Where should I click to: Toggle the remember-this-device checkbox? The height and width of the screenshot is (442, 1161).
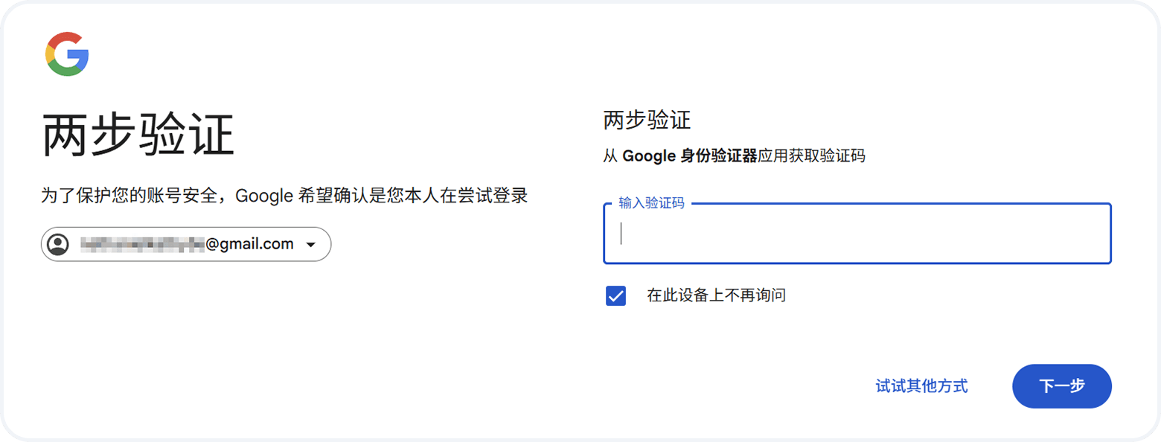pos(615,295)
